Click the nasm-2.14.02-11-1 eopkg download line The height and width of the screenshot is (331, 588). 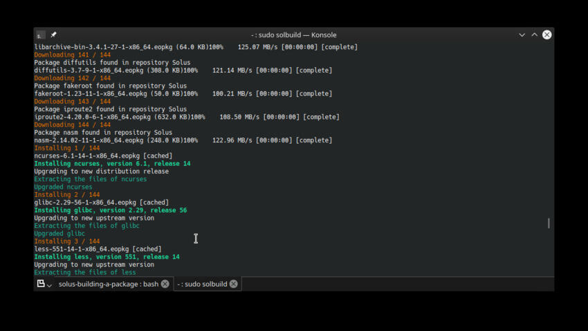tap(183, 140)
